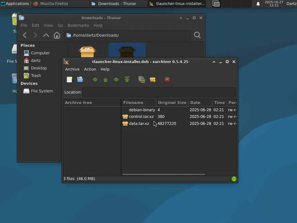Screen dimensions: 297x223
Task: Sort by the Time column header
Action: (x=219, y=102)
